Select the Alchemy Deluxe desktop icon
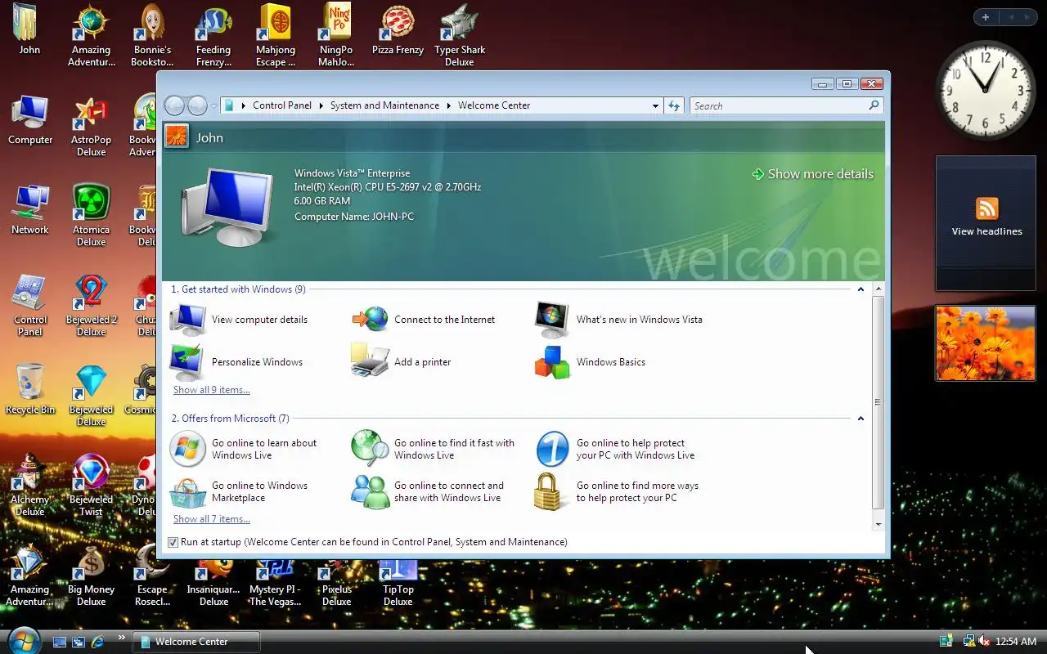 click(30, 485)
